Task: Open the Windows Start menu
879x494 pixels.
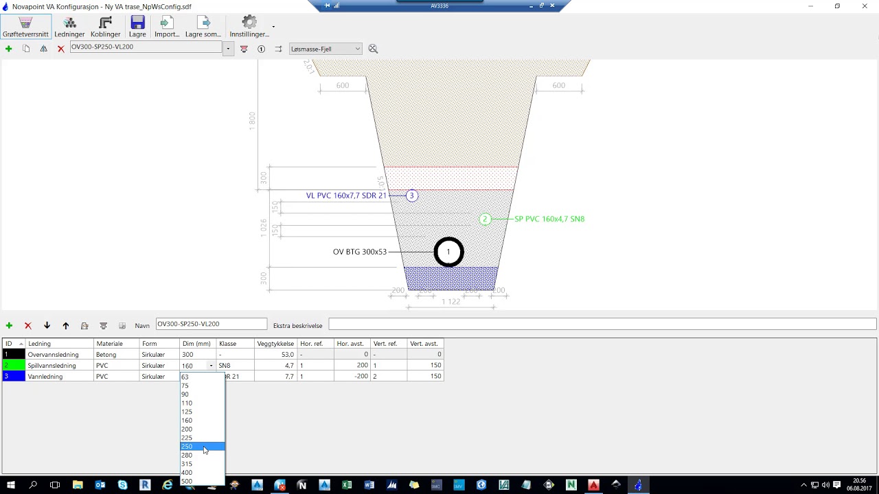Action: click(11, 485)
